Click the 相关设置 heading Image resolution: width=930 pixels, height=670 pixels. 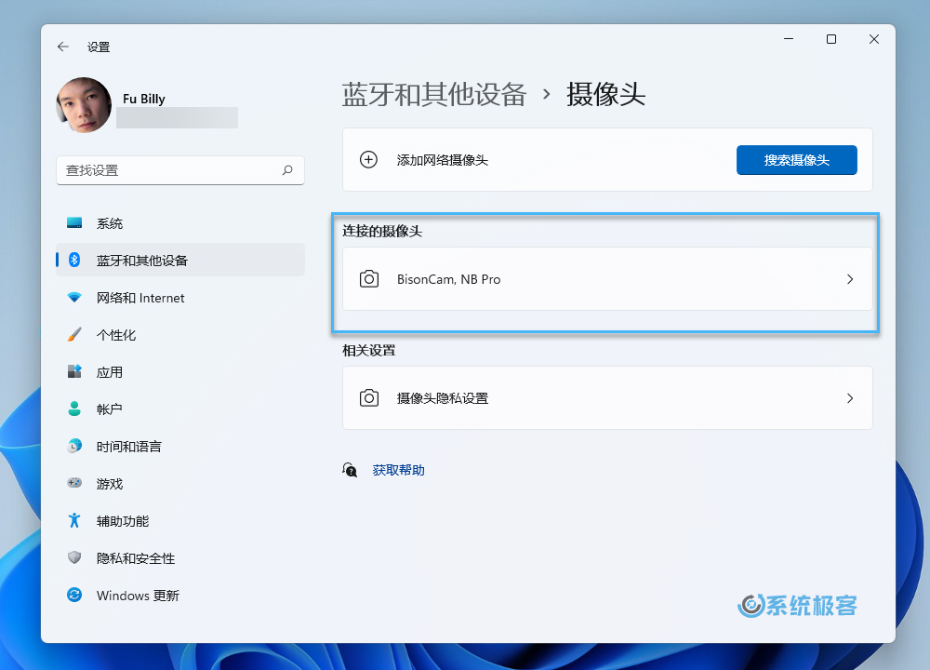pyautogui.click(x=369, y=350)
